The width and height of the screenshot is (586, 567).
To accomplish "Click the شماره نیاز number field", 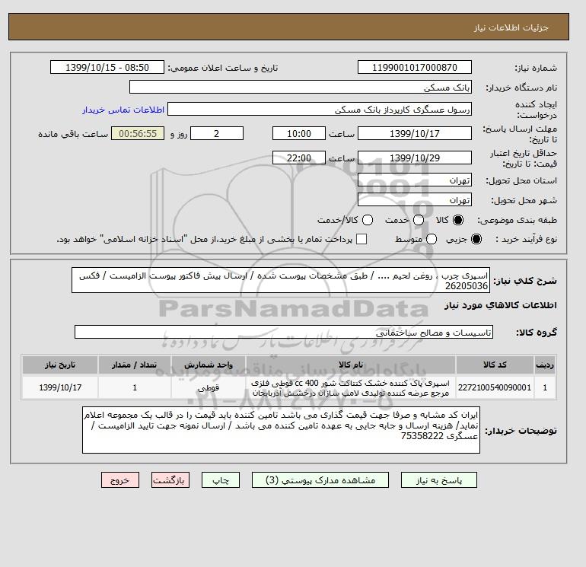I will 415,67.
